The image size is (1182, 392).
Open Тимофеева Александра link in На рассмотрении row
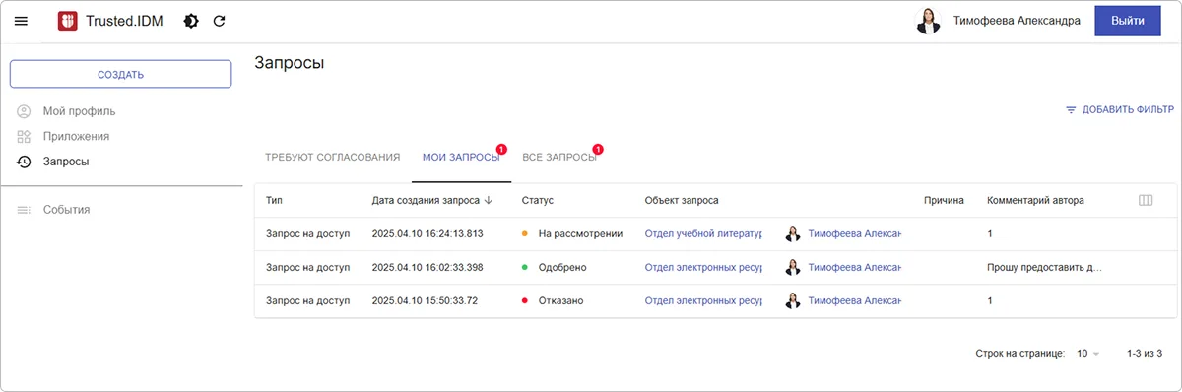855,234
